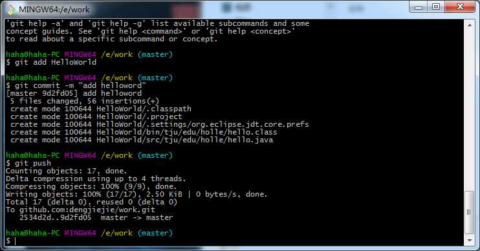Minimize the MINGW64 terminal window

[x=419, y=6]
